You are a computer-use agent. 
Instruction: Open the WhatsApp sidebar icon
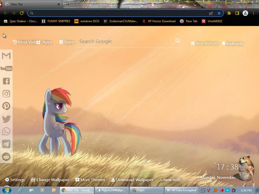[x=6, y=131]
